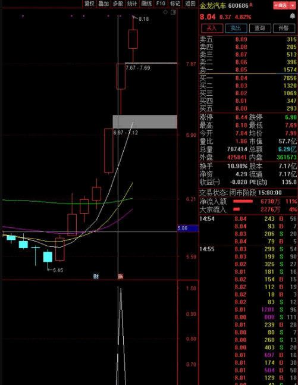Select the 卖五 ask price 8.09
The width and height of the screenshot is (298, 385).
pos(241,39)
